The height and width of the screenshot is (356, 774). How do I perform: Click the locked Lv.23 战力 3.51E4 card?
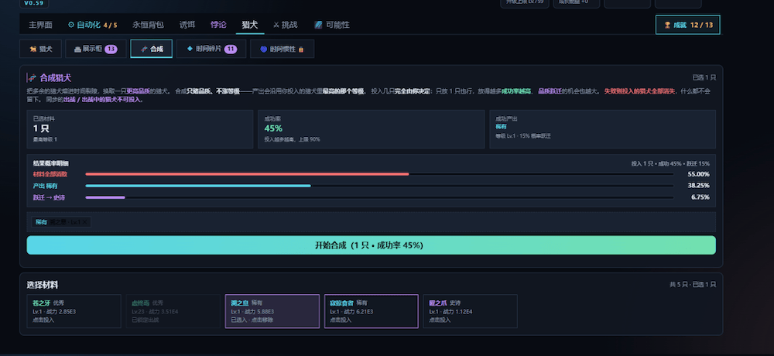173,311
